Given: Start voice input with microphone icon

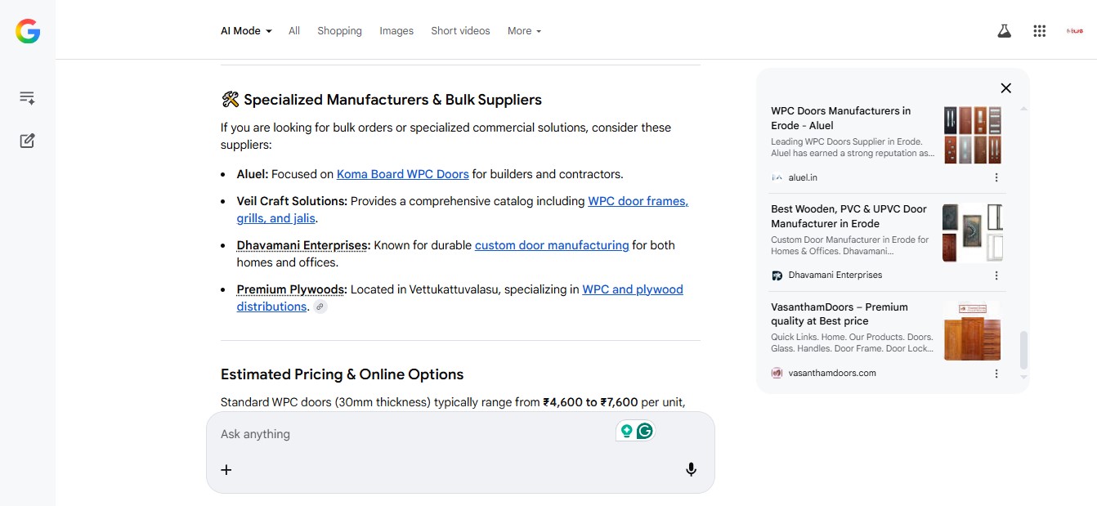Looking at the screenshot, I should pyautogui.click(x=691, y=469).
